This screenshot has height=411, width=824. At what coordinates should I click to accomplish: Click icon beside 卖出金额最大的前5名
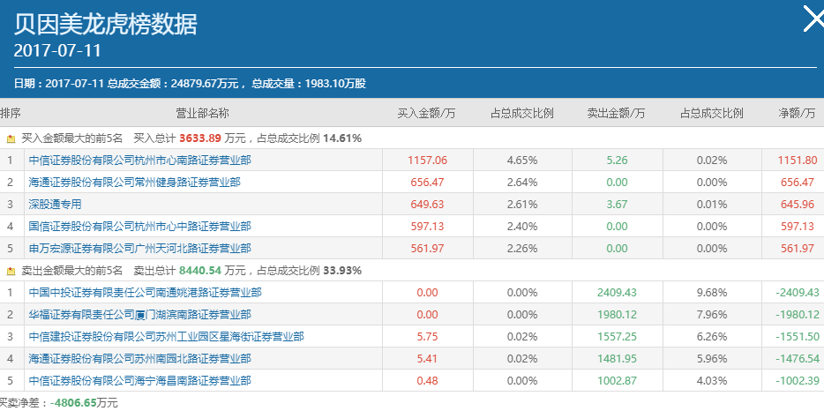pos(11,272)
